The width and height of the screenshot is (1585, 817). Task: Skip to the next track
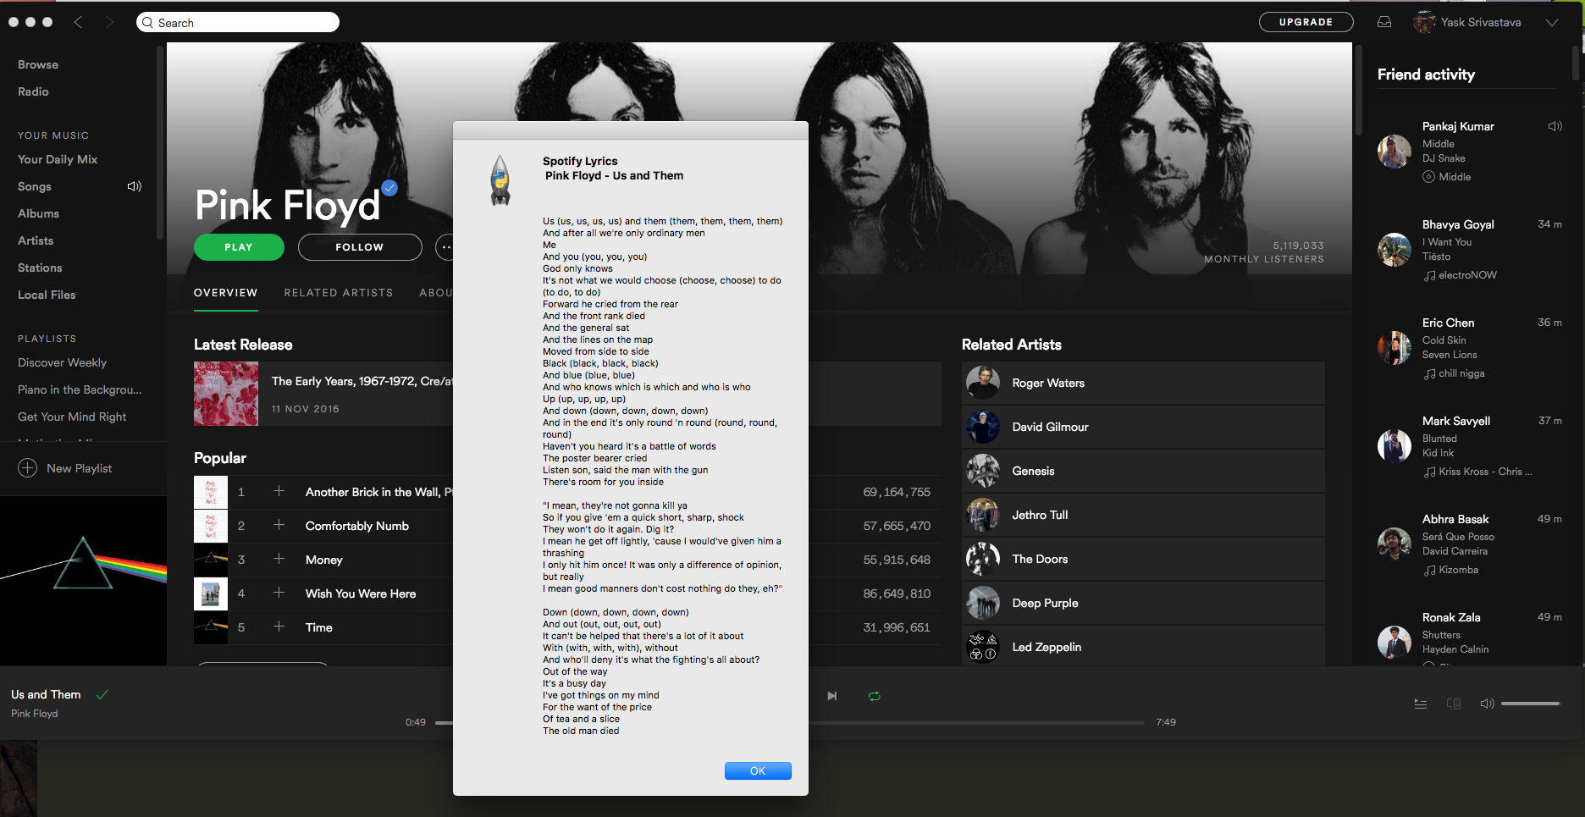(x=832, y=696)
